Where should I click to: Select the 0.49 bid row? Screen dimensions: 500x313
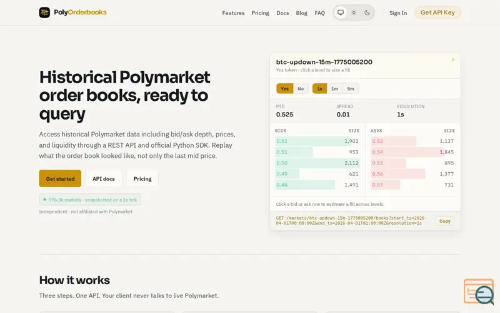317,174
